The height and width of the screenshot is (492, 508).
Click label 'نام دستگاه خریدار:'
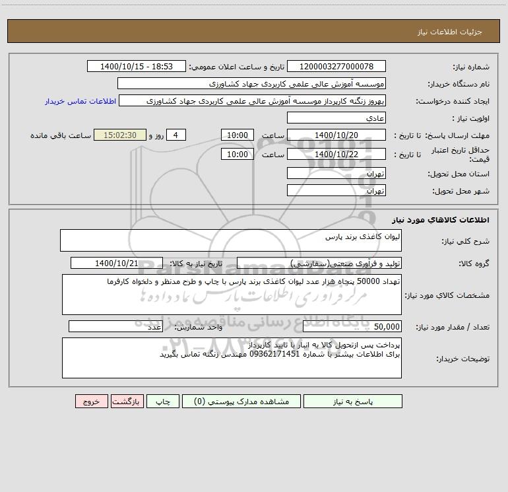tap(459, 84)
